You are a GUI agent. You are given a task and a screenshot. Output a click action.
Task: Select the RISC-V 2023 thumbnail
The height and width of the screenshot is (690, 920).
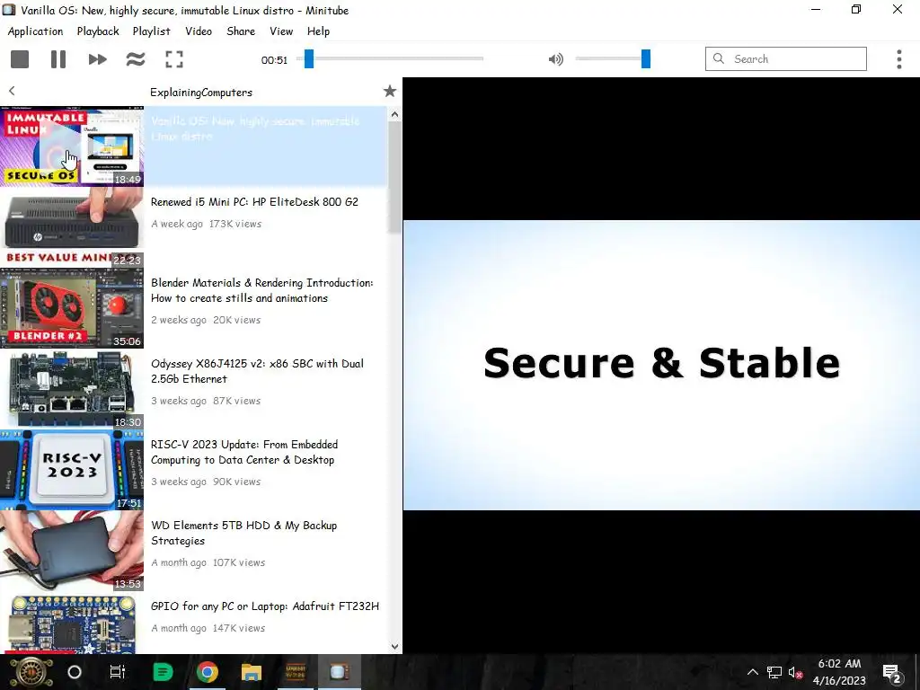point(72,470)
